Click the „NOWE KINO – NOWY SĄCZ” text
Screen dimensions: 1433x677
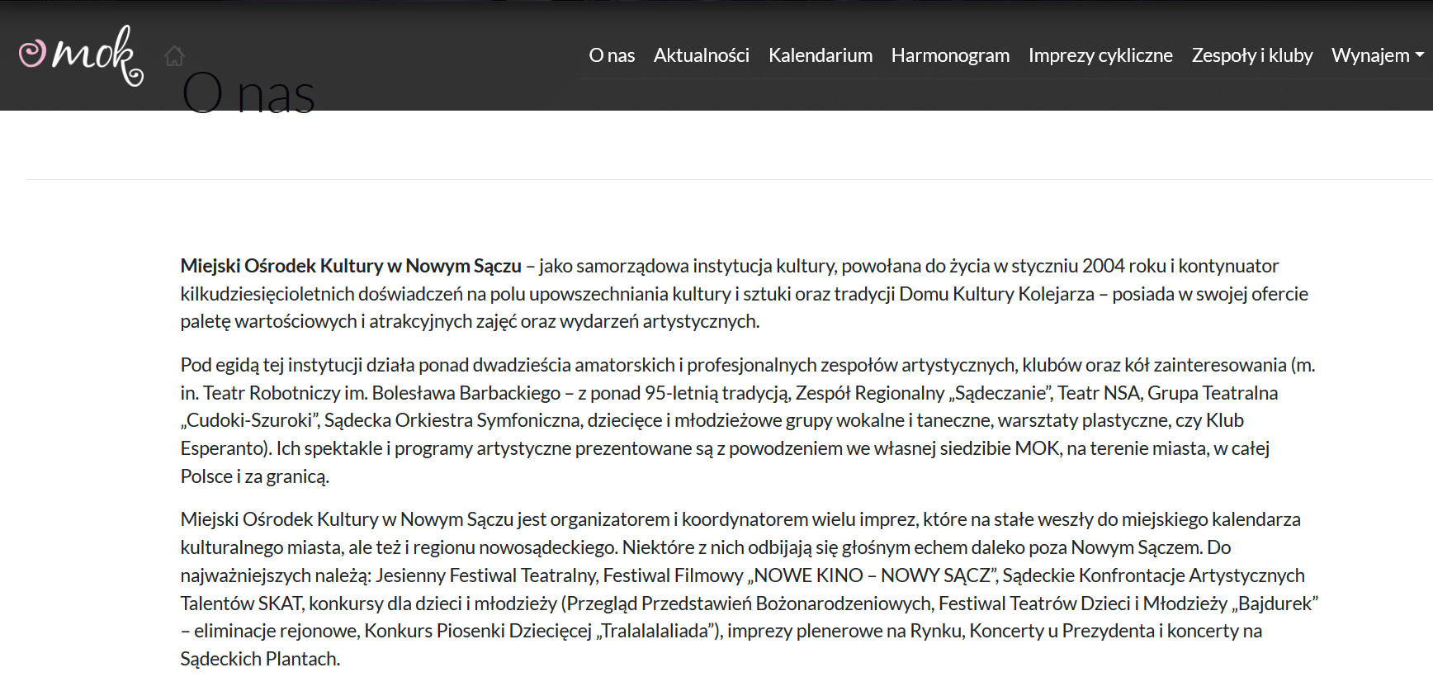pyautogui.click(x=873, y=575)
